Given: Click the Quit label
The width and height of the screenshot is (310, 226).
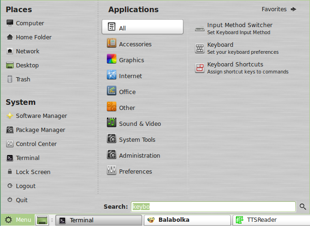Looking at the screenshot, I should point(22,200).
